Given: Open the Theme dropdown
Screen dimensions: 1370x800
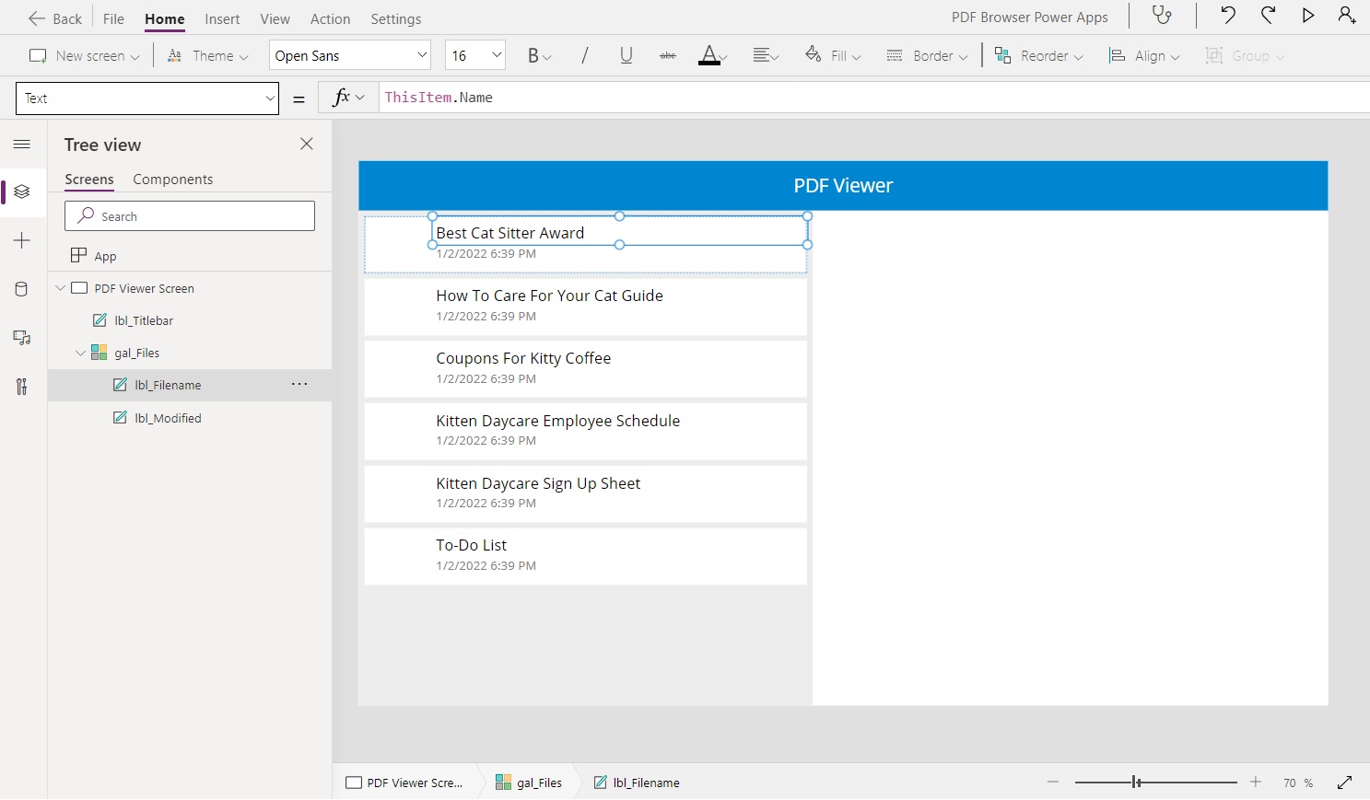Looking at the screenshot, I should 207,55.
